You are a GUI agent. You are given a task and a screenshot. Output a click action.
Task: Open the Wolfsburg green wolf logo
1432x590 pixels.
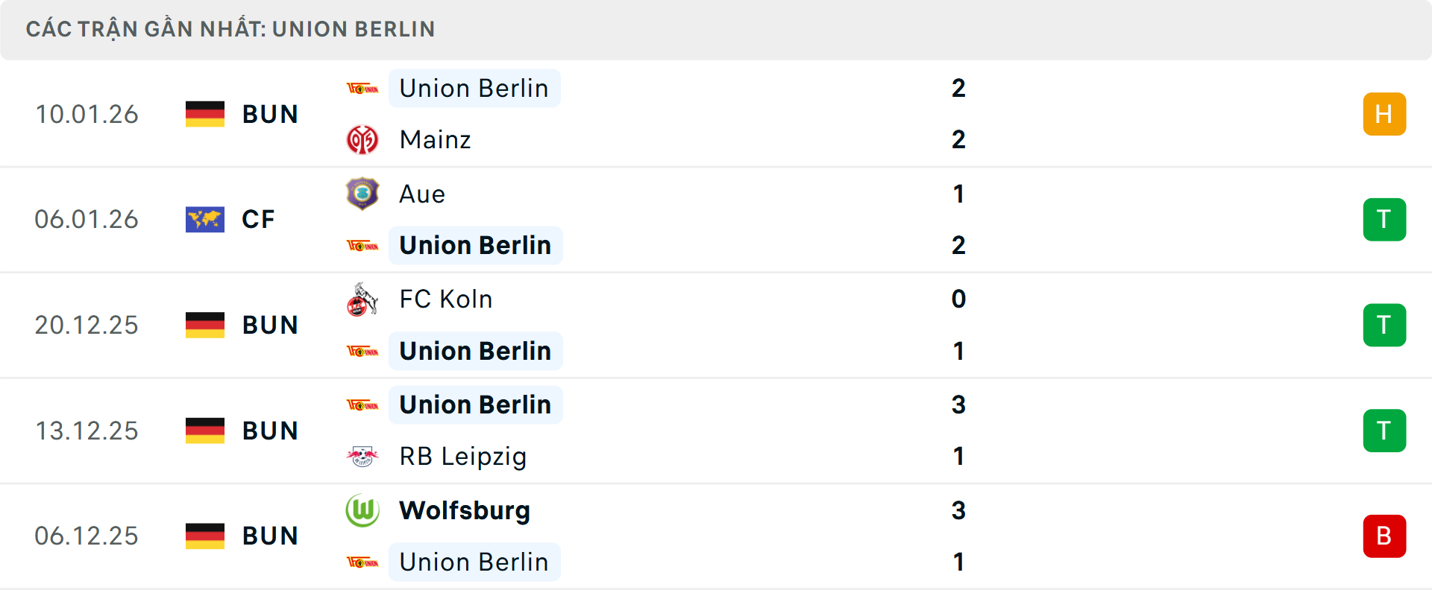pos(363,511)
